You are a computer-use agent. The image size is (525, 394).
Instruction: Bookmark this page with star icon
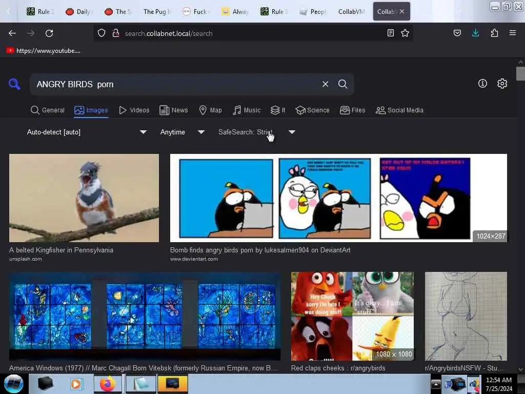pos(405,33)
